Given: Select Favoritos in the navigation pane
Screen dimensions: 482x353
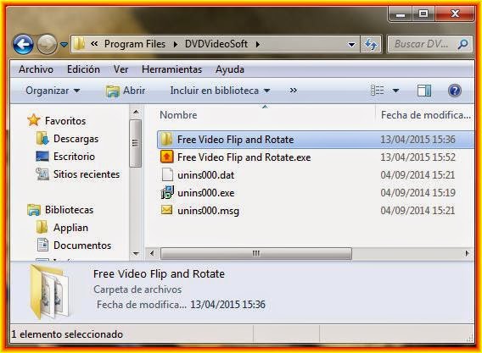Looking at the screenshot, I should click(65, 121).
